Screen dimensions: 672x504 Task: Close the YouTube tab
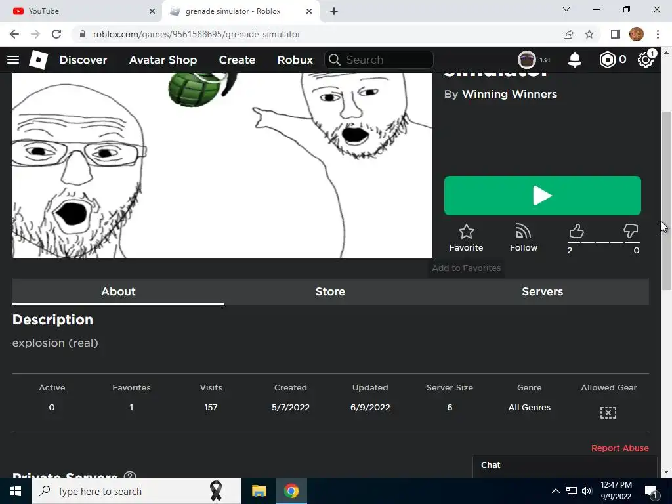pos(152,11)
